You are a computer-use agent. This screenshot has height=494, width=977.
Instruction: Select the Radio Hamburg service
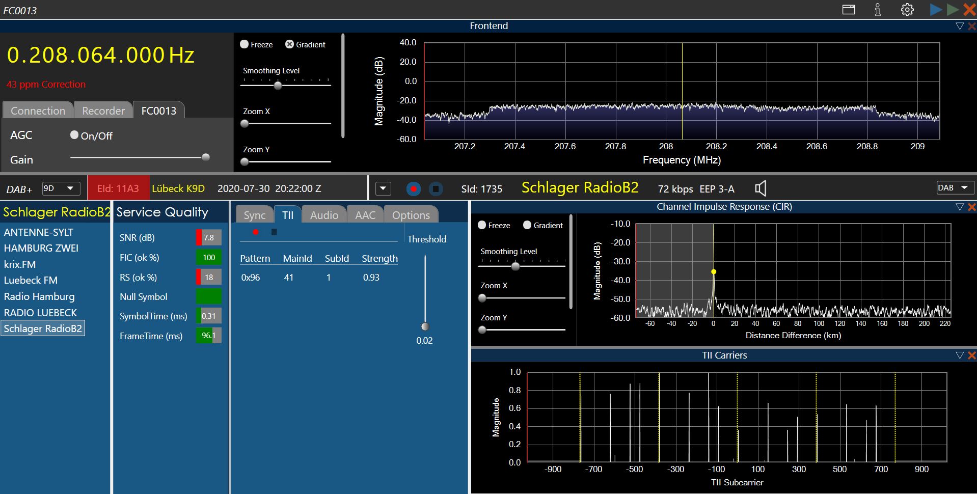(39, 296)
